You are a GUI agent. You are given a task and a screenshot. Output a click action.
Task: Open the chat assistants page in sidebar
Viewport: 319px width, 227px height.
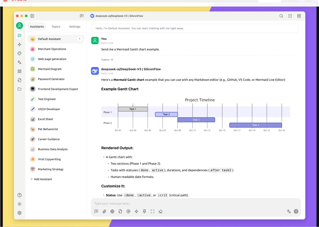coord(19,36)
